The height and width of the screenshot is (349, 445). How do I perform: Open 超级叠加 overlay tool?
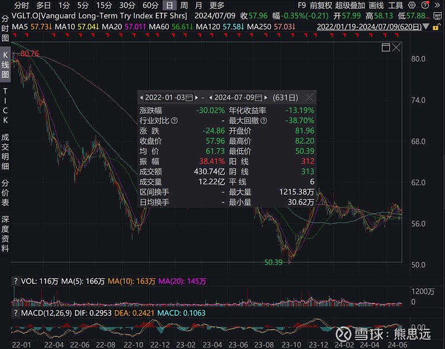click(x=350, y=5)
